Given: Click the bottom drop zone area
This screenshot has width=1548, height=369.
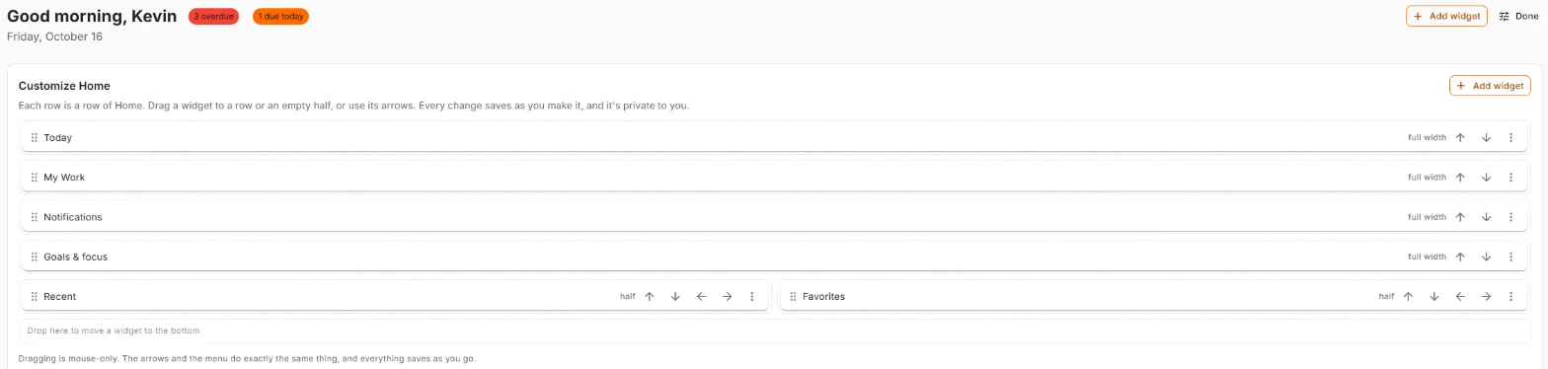Looking at the screenshot, I should point(774,331).
